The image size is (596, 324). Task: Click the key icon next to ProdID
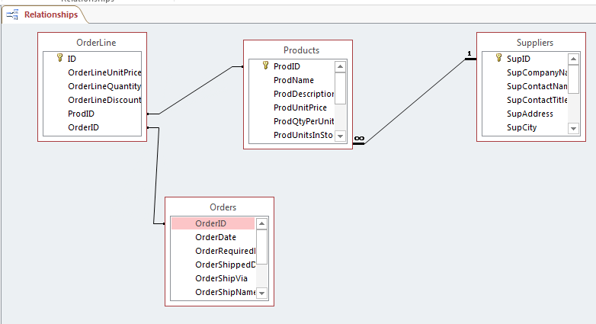(x=265, y=66)
